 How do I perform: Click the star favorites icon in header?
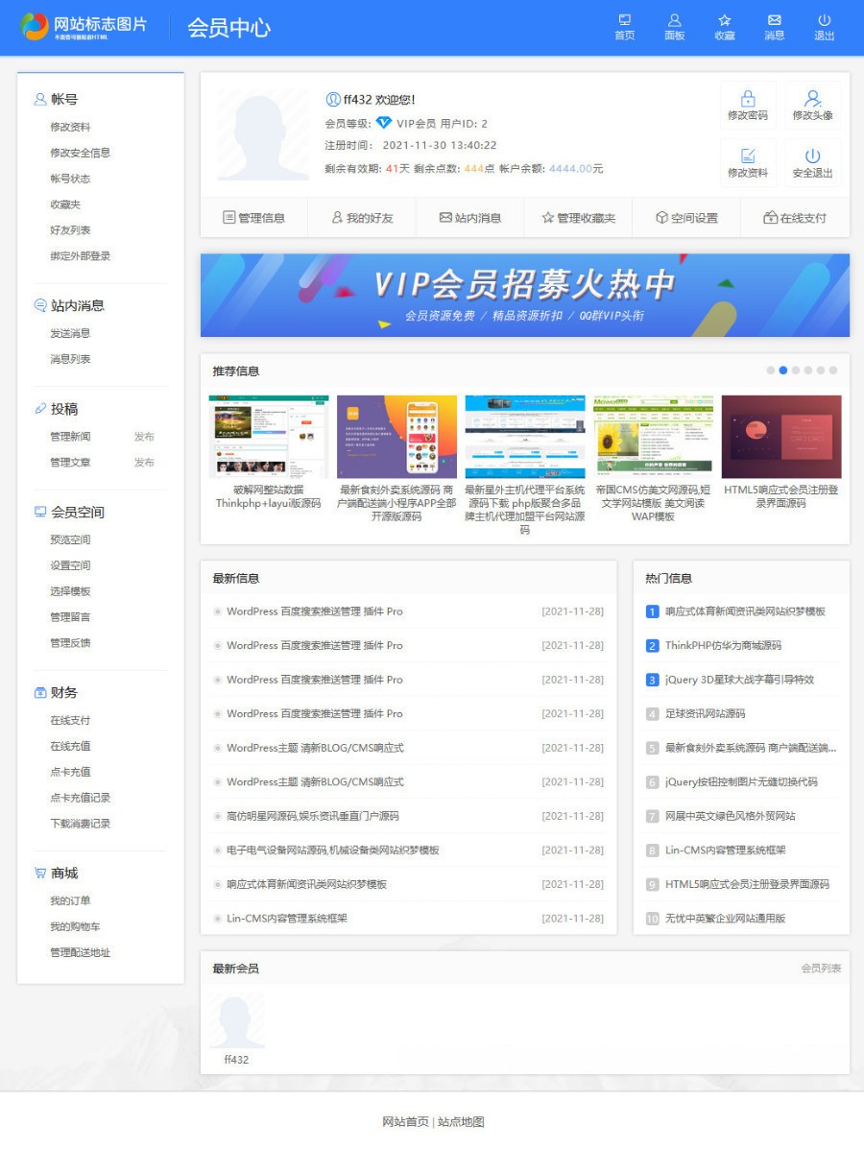[x=724, y=20]
